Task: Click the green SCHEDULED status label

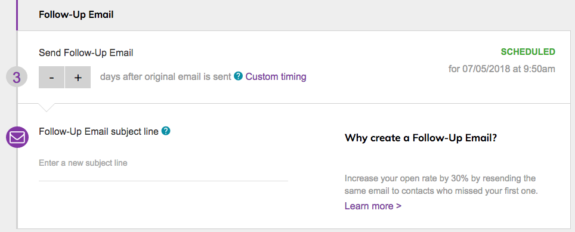Action: [x=528, y=52]
